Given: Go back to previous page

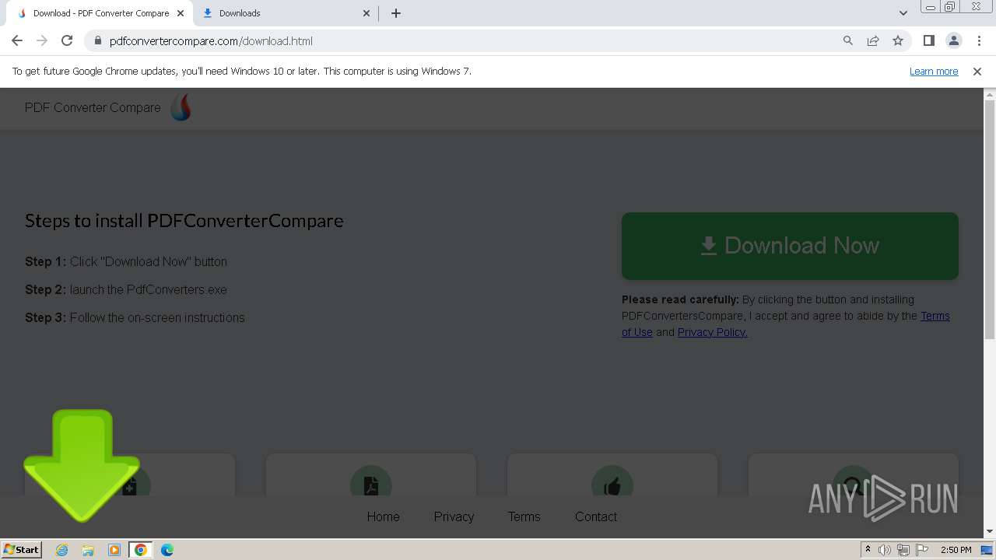Looking at the screenshot, I should tap(17, 40).
